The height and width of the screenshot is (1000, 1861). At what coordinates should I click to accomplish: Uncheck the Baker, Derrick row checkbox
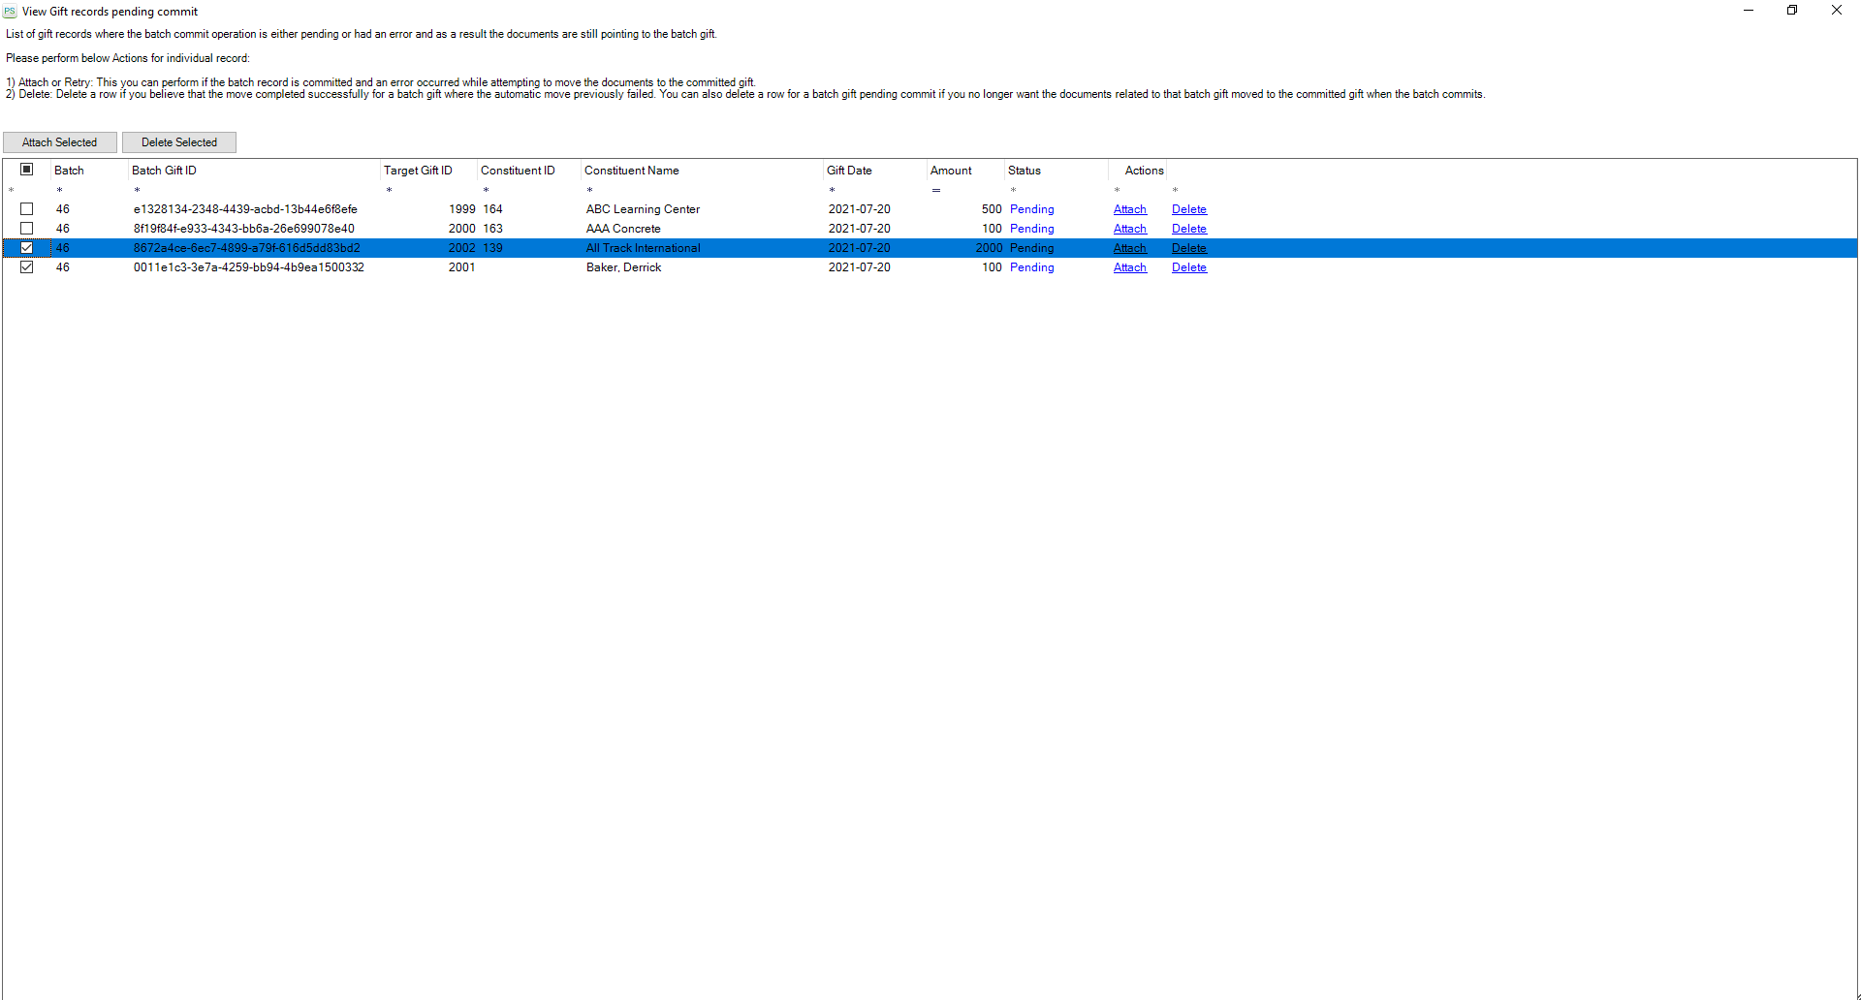tap(27, 267)
